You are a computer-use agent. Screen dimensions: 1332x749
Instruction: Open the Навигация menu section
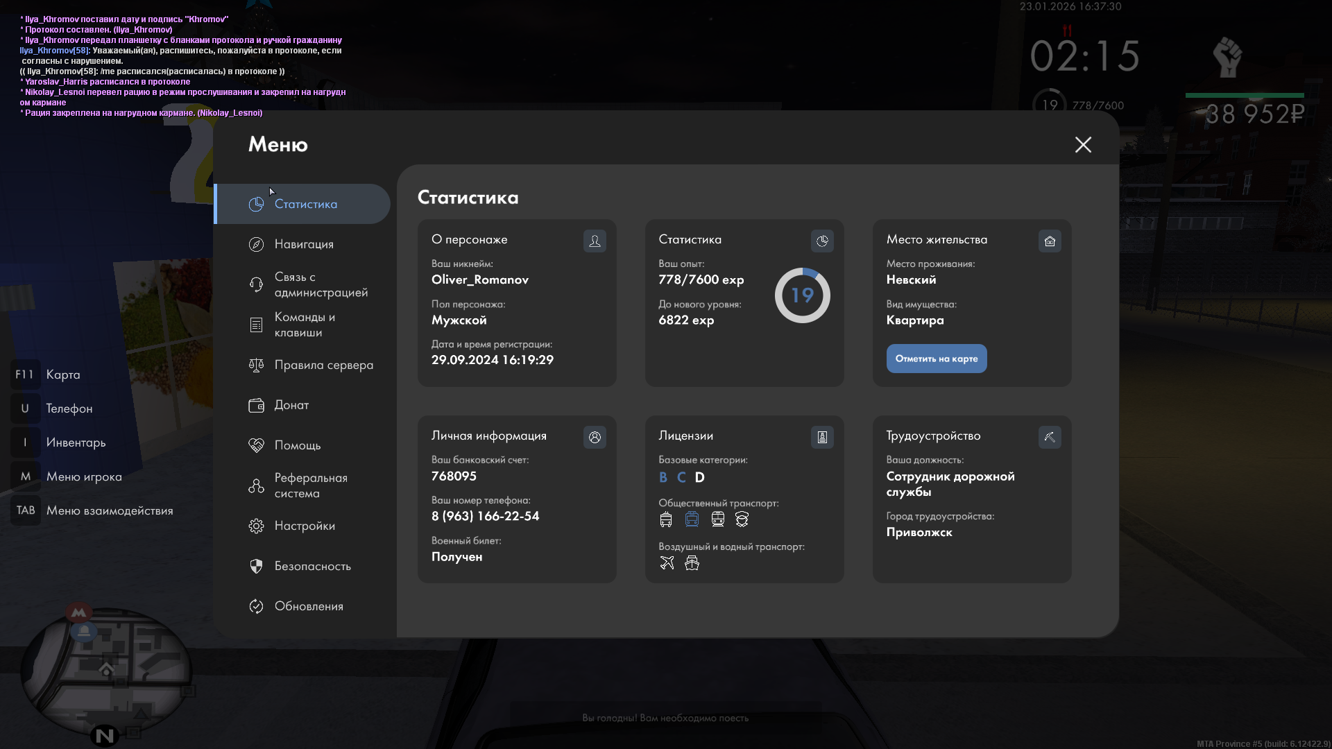pyautogui.click(x=303, y=244)
